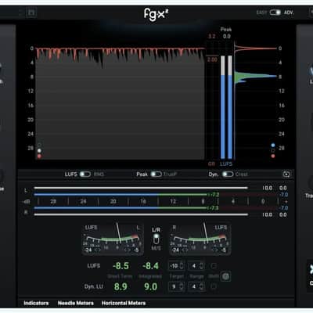Image resolution: width=313 pixels, height=313 pixels.
Task: Click the waveform gain reduction history graph
Action: pos(120,103)
